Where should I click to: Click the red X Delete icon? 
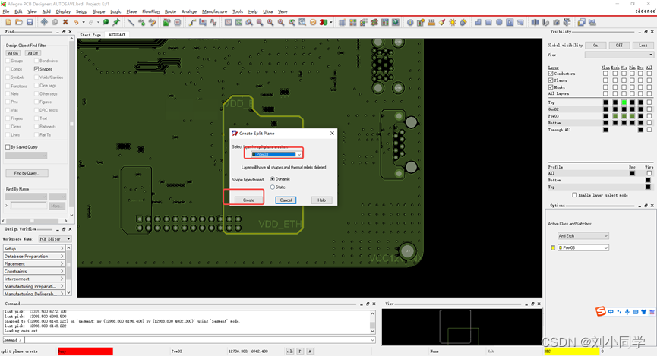coord(65,22)
